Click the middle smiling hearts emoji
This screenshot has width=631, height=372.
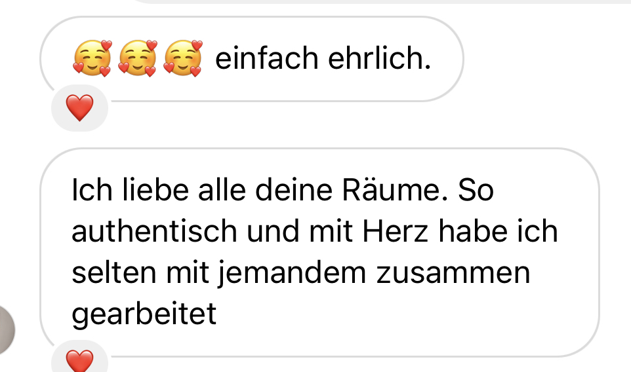coord(137,58)
